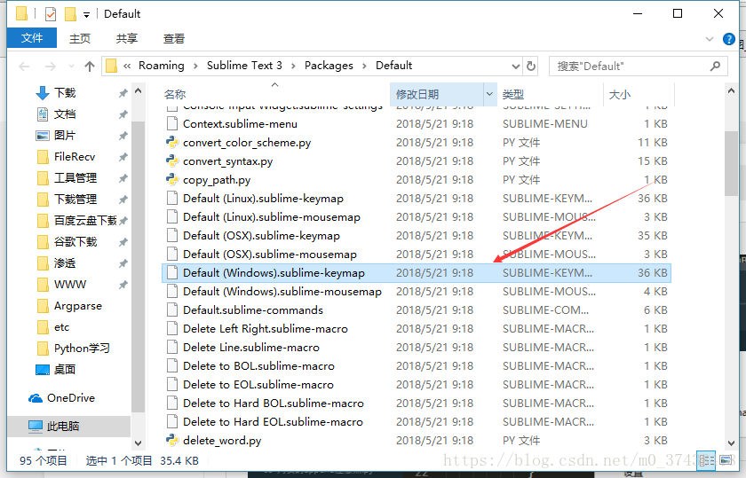Click copy_path.py Python file icon

(171, 179)
